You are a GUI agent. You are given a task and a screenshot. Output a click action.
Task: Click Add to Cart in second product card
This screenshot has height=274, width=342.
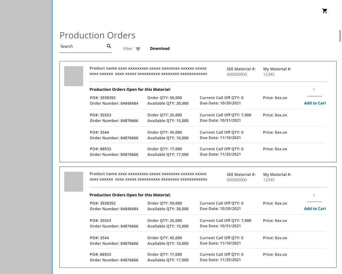click(315, 209)
